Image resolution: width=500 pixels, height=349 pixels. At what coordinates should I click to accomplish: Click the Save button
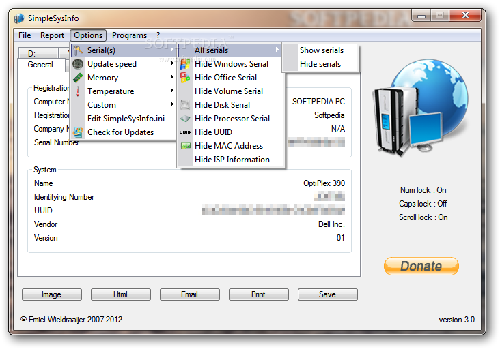tap(327, 294)
